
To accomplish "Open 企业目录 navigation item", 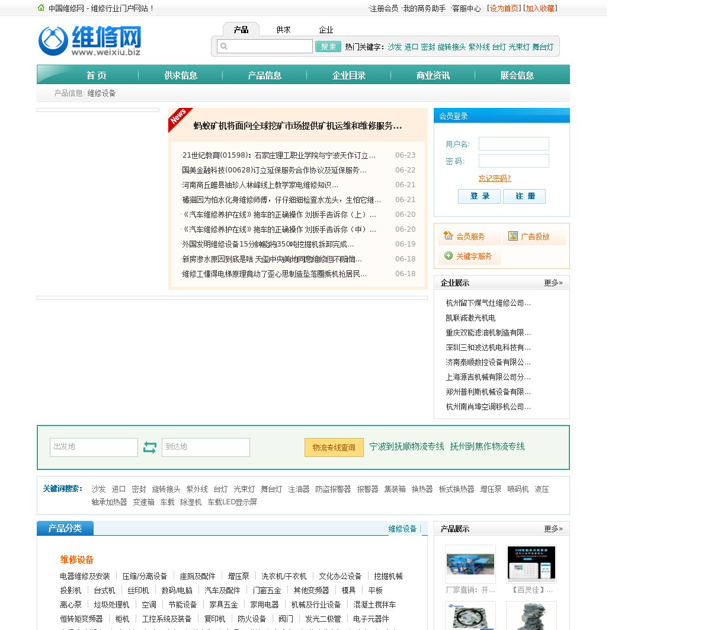I will [349, 75].
